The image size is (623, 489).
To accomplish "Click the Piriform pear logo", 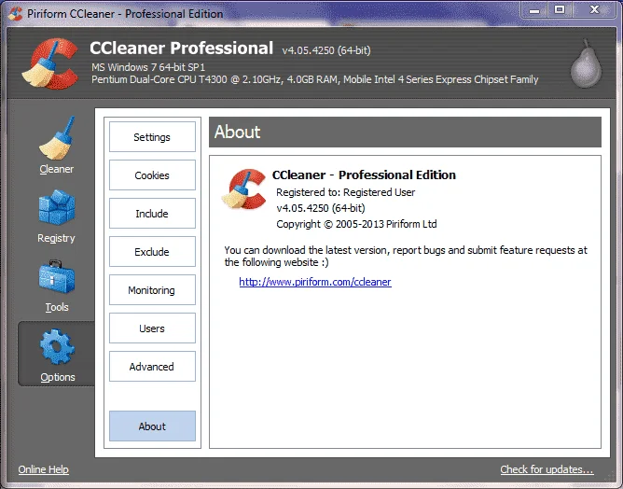I will pyautogui.click(x=586, y=63).
